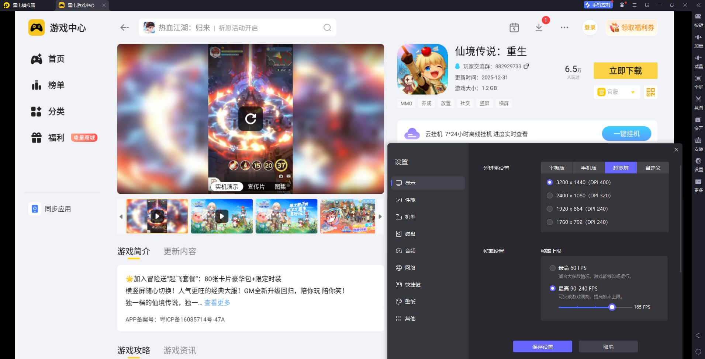Take a screenshot with the 截图 scissors icon

(698, 99)
